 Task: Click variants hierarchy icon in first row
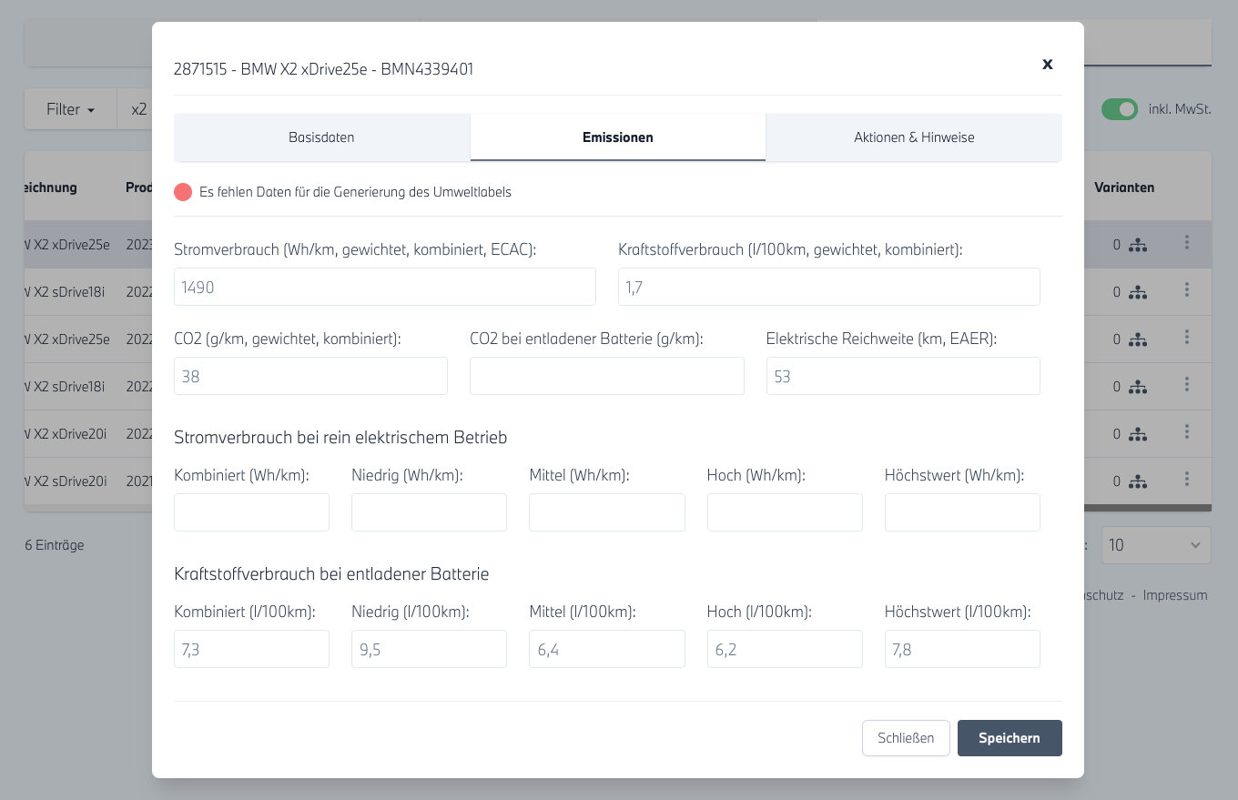tap(1137, 245)
